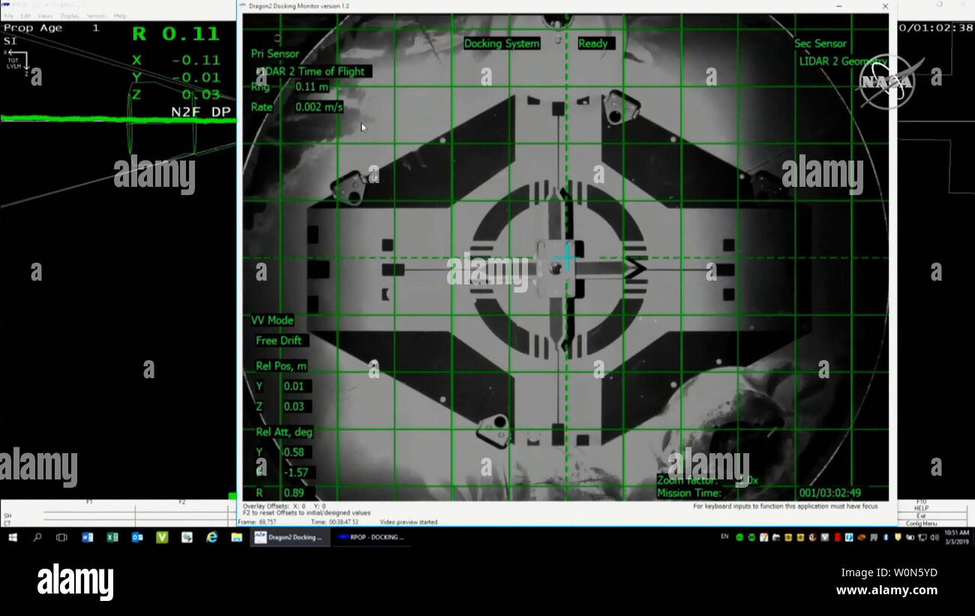The image size is (975, 616).
Task: Close the Dragon2 Docking Monitor window
Action: point(885,6)
